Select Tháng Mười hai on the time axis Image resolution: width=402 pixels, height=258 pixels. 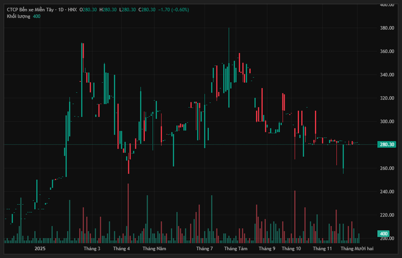coord(357,249)
